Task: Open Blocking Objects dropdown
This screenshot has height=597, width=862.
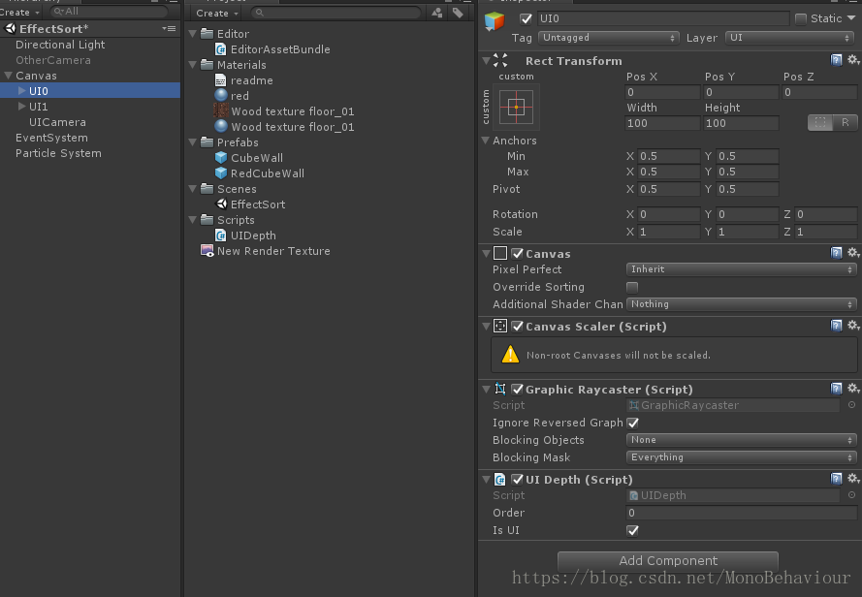Action: pos(742,440)
